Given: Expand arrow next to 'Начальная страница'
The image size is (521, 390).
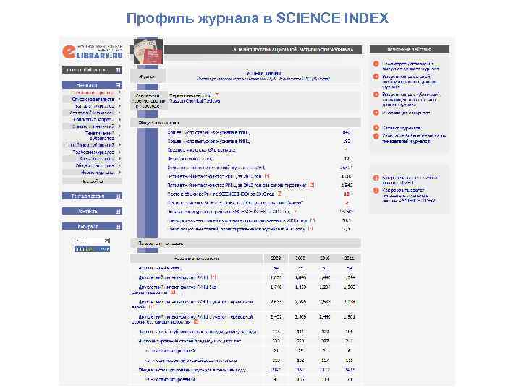Looking at the screenshot, I should [x=119, y=92].
